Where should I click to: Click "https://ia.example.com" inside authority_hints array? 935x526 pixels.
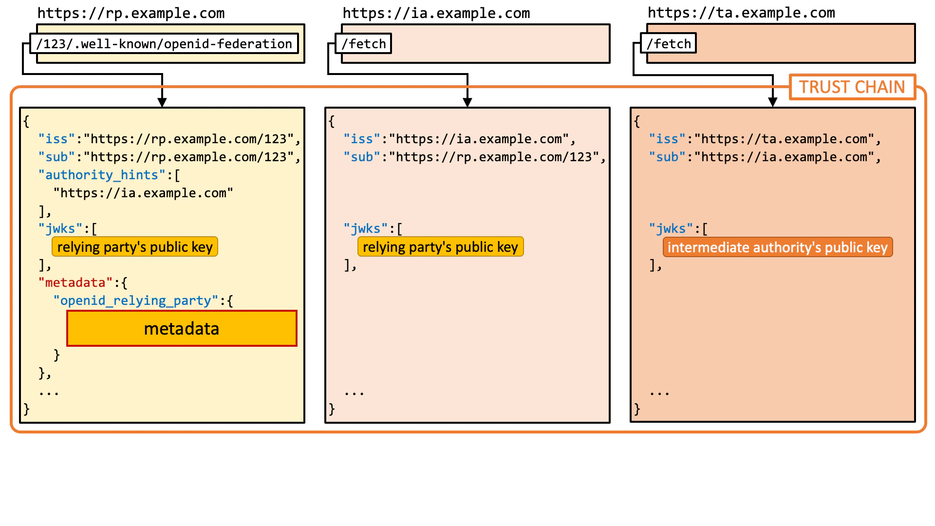coord(143,193)
